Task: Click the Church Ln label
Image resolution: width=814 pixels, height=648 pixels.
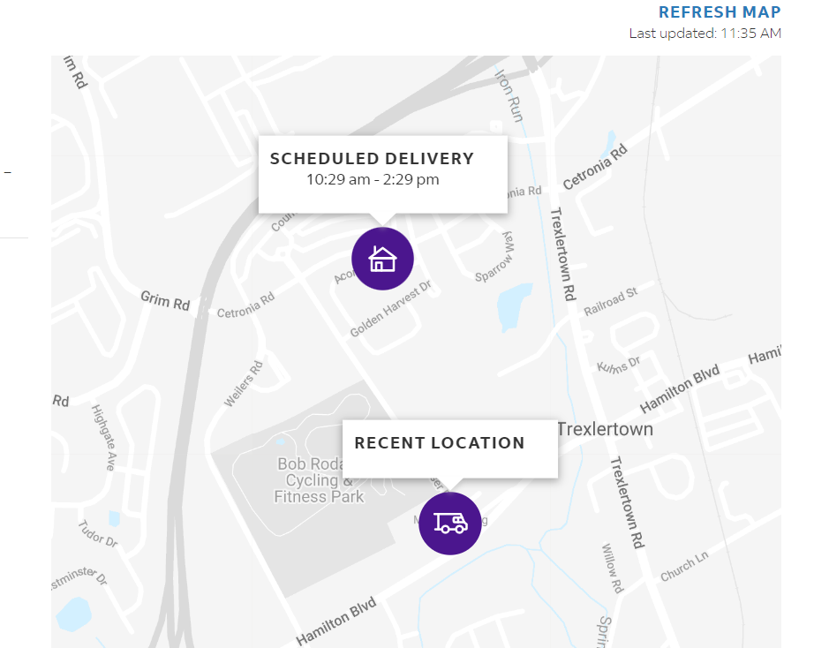Action: [684, 567]
